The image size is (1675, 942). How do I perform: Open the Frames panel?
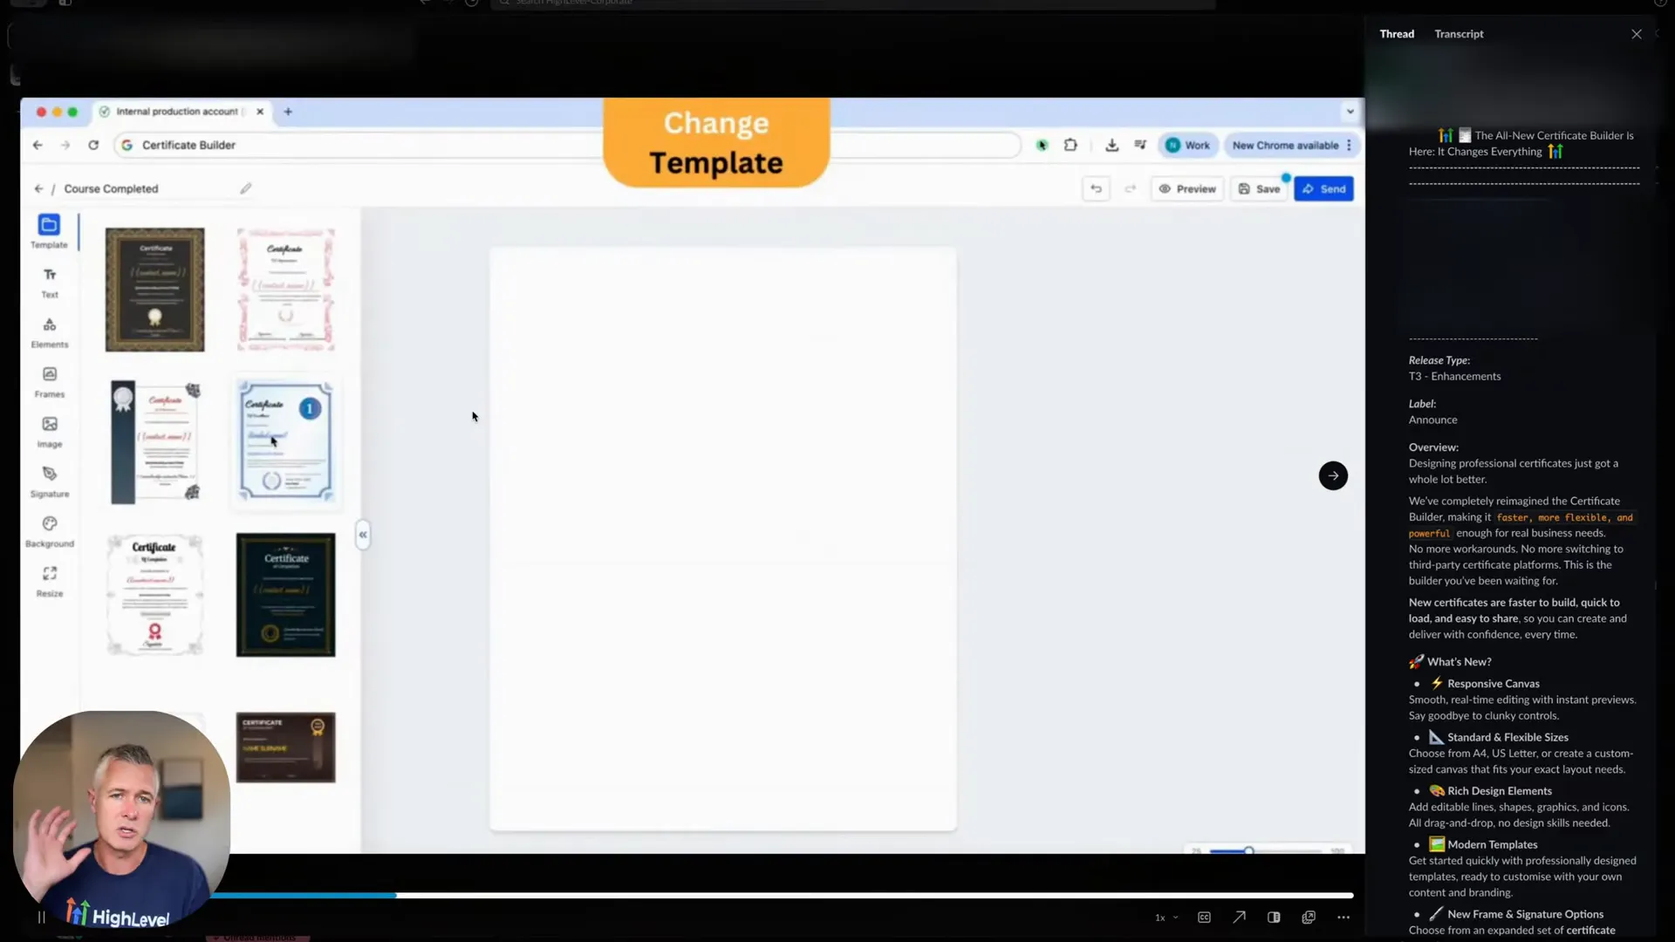pyautogui.click(x=49, y=380)
